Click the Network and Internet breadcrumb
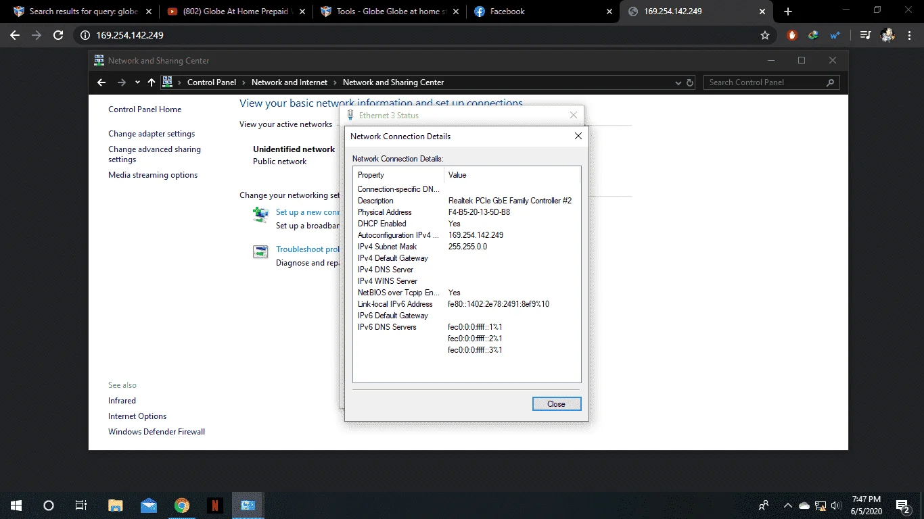Screen dimensions: 924x519 click(x=290, y=82)
